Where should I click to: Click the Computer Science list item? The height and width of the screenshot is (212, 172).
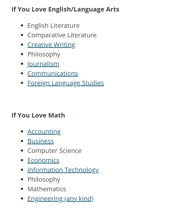(54, 151)
